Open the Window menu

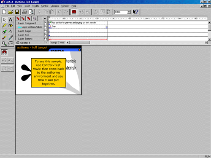pos(65,6)
